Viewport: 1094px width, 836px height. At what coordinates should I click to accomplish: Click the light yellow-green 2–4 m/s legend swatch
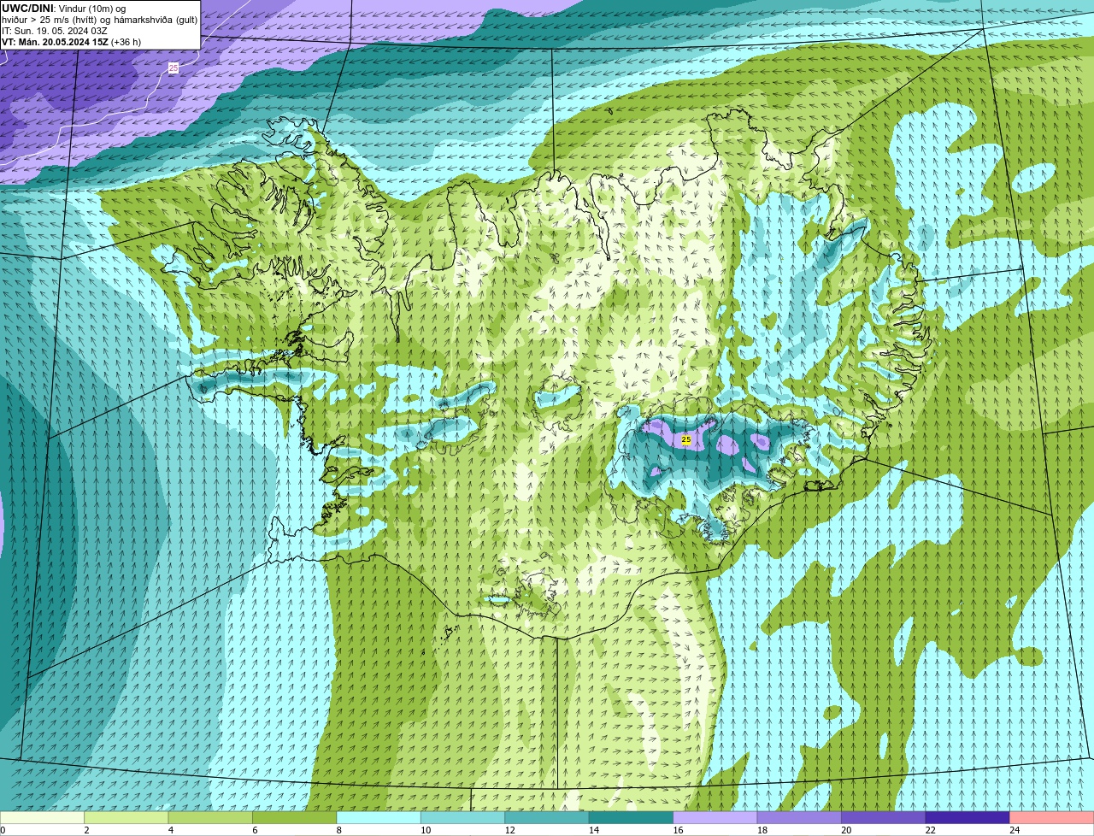click(126, 817)
